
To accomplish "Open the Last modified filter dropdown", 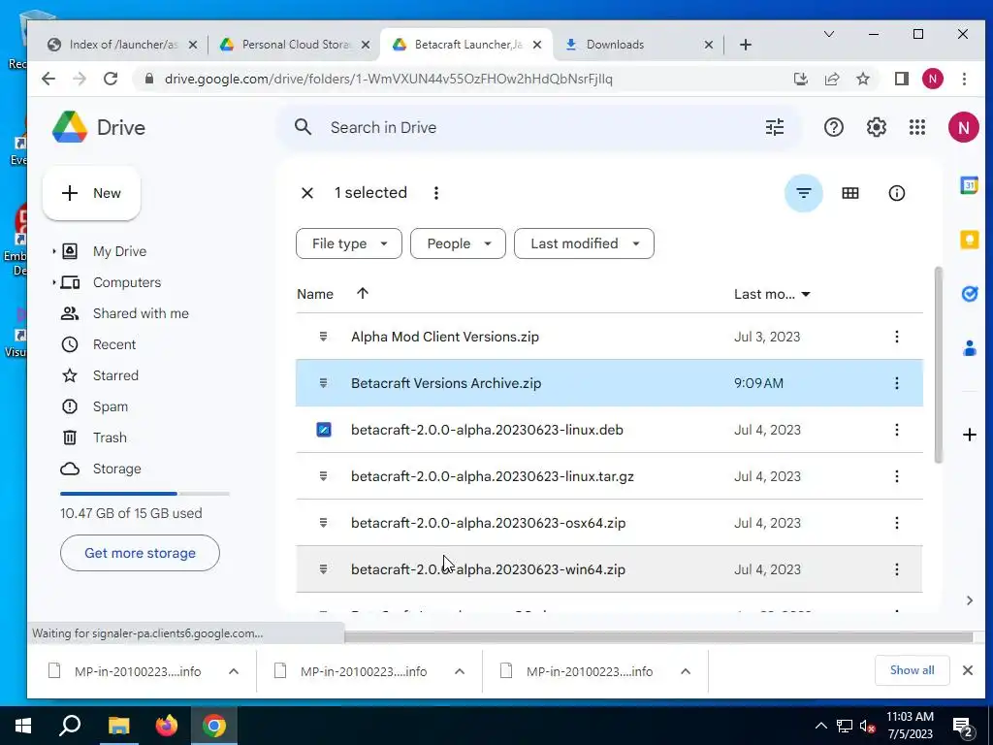I will tap(584, 243).
